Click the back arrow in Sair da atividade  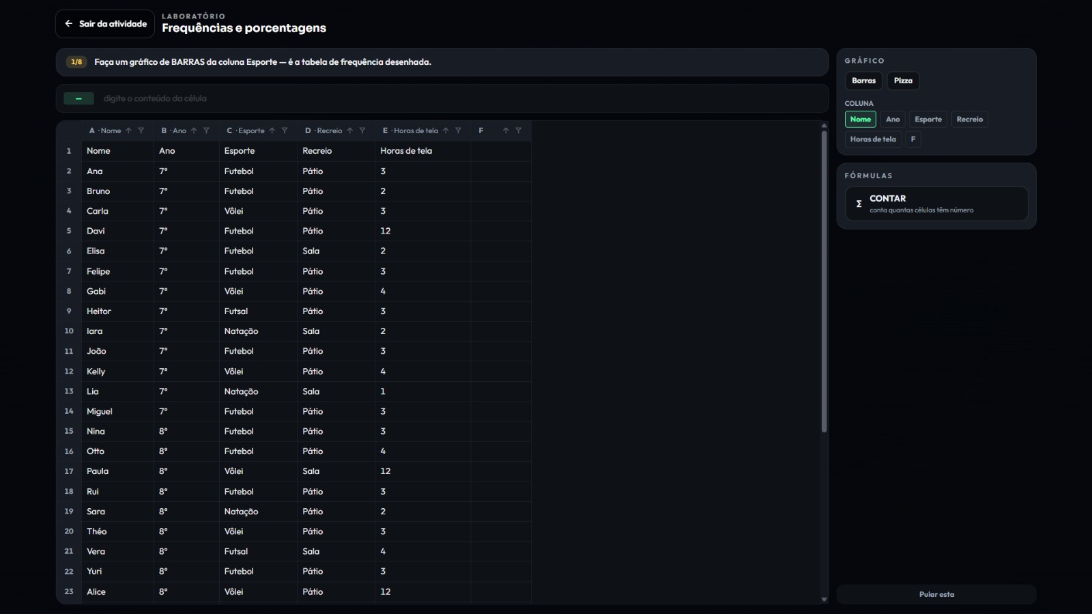(x=68, y=23)
